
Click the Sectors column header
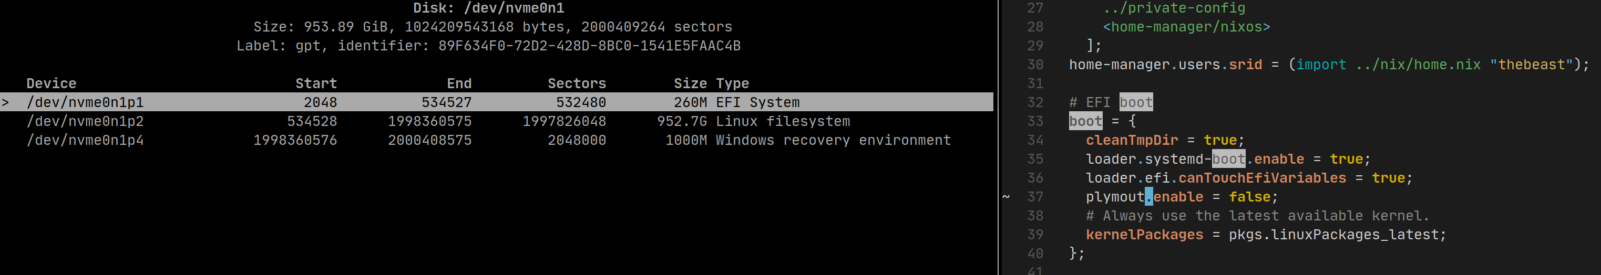(x=576, y=83)
